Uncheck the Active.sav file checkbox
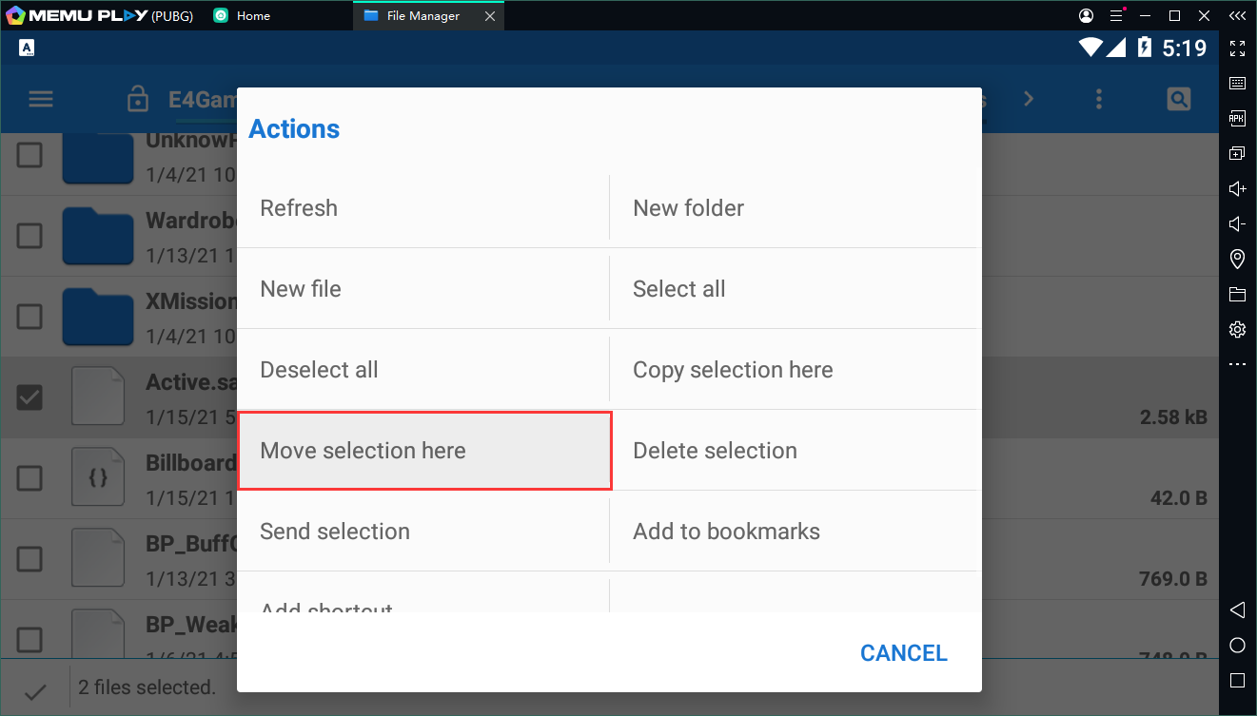The width and height of the screenshot is (1257, 716). 29,397
